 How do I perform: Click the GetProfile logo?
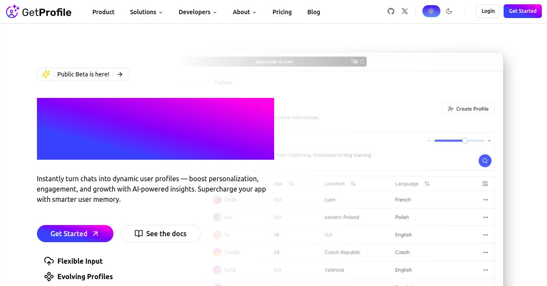[x=39, y=12]
